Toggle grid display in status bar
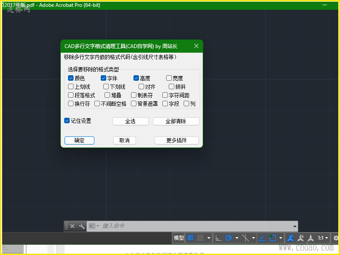 tap(190, 238)
